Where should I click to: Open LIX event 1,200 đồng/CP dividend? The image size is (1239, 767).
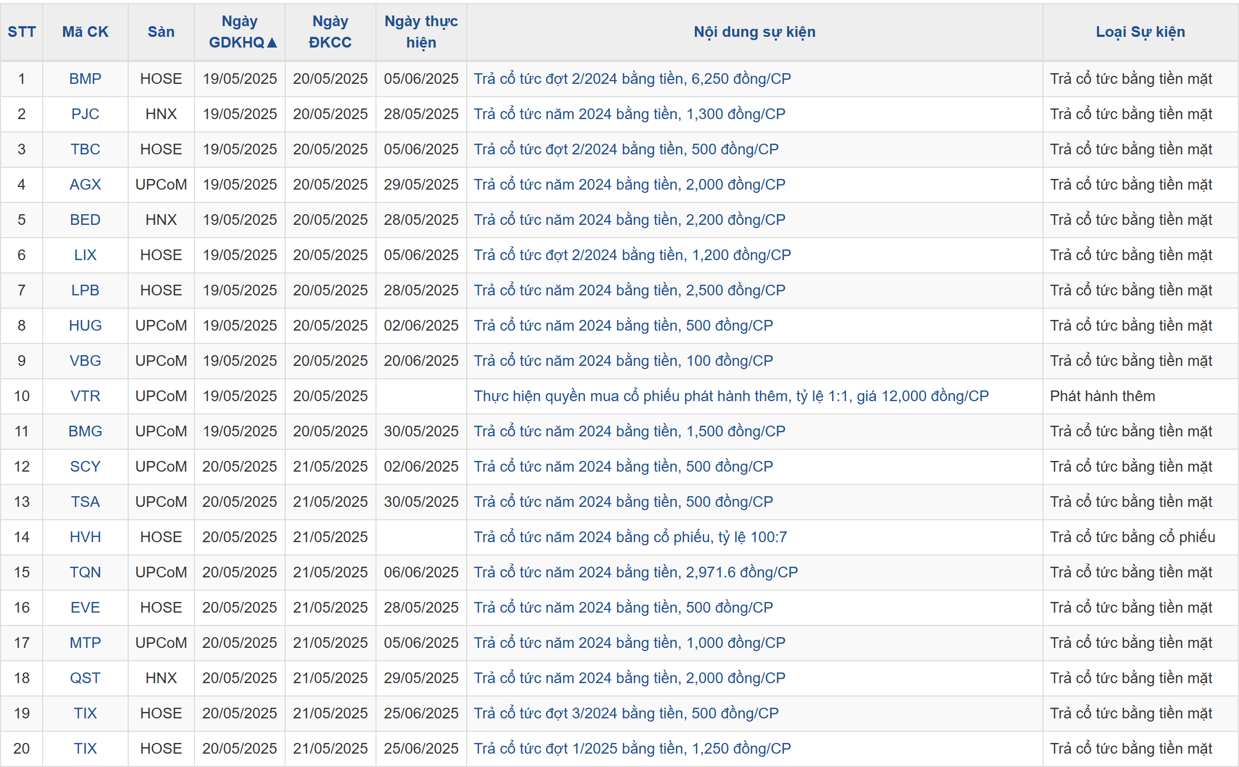point(632,255)
